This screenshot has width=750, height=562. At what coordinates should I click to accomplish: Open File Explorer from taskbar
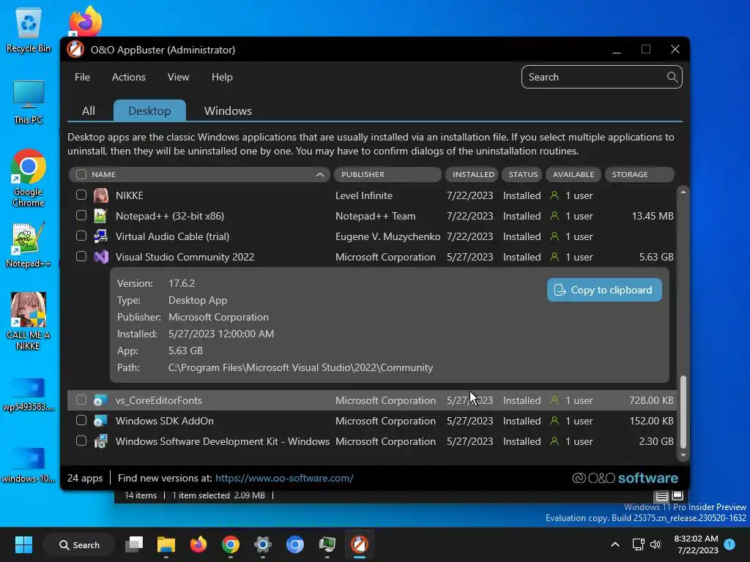166,544
